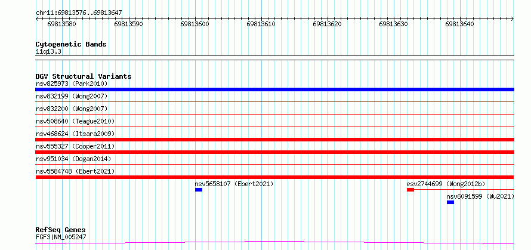Open variant nsv468624 (Itsara2009) label

[x=75, y=134]
